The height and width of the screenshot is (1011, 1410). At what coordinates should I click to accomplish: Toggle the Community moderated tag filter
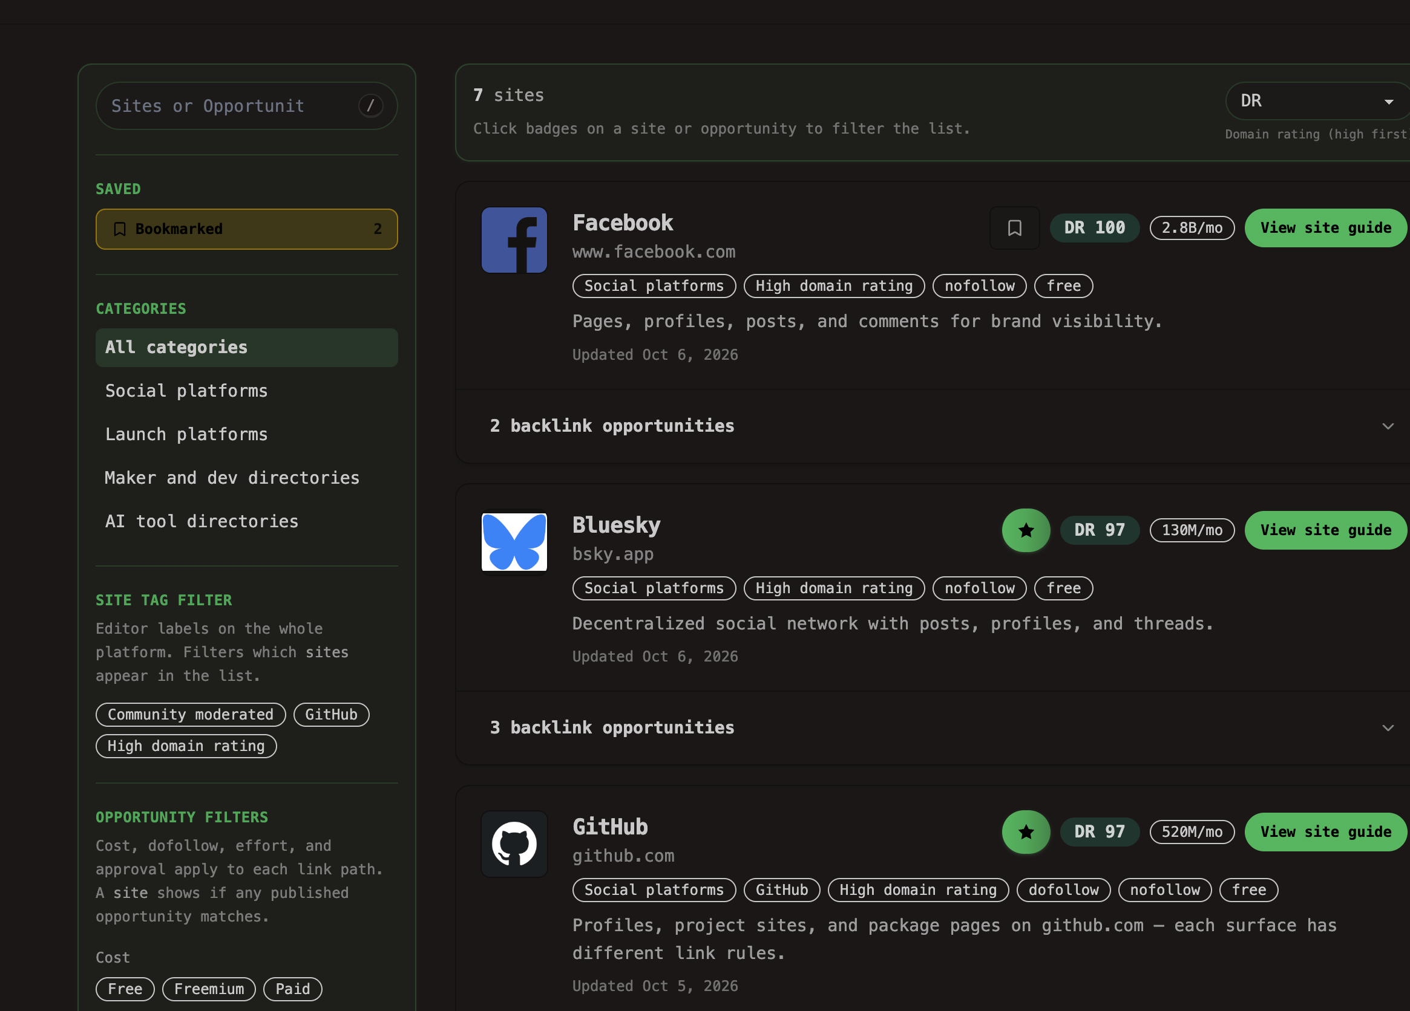click(x=190, y=714)
